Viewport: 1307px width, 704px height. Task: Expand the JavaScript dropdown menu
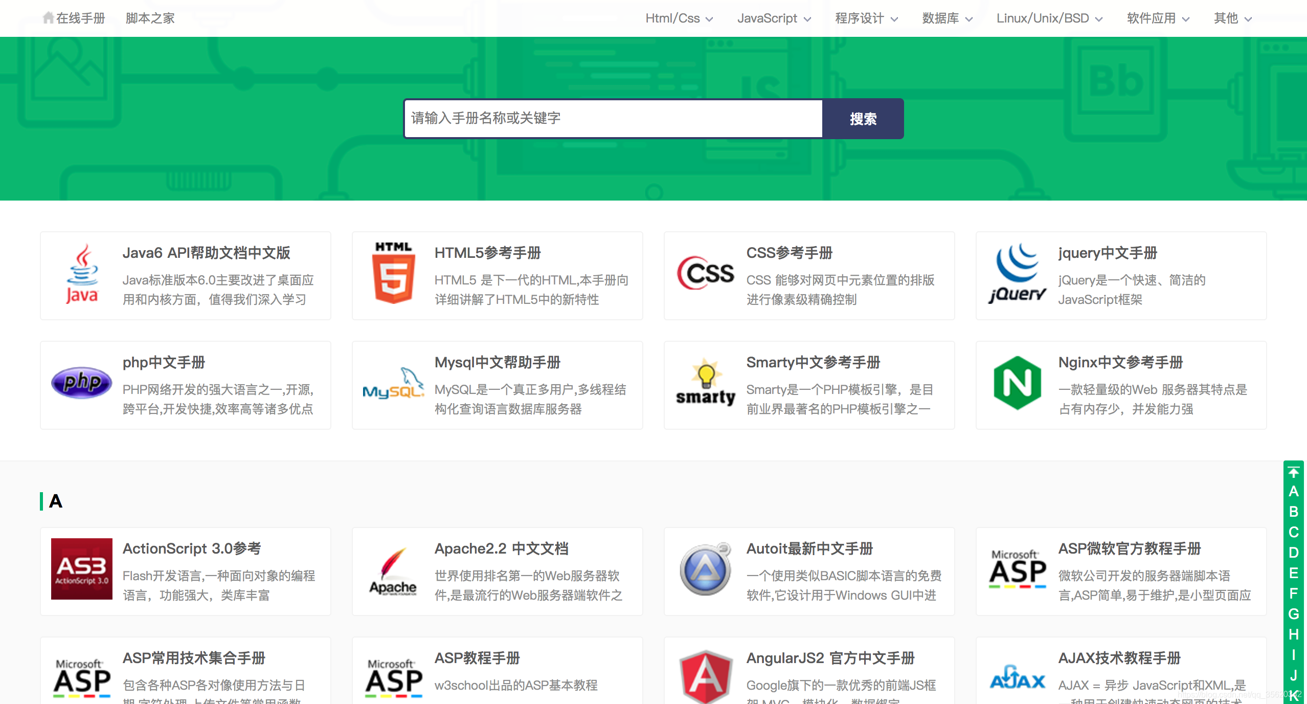tap(774, 18)
